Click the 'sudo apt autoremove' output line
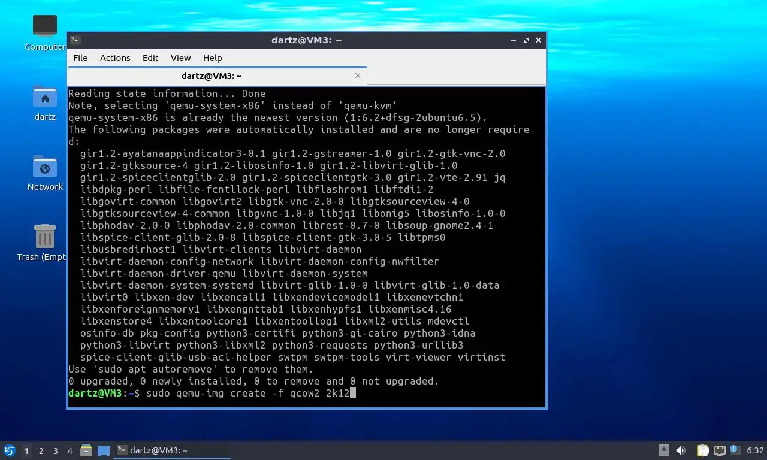The width and height of the screenshot is (767, 460). point(191,369)
